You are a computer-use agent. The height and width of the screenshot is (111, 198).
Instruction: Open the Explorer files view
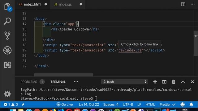point(7,7)
